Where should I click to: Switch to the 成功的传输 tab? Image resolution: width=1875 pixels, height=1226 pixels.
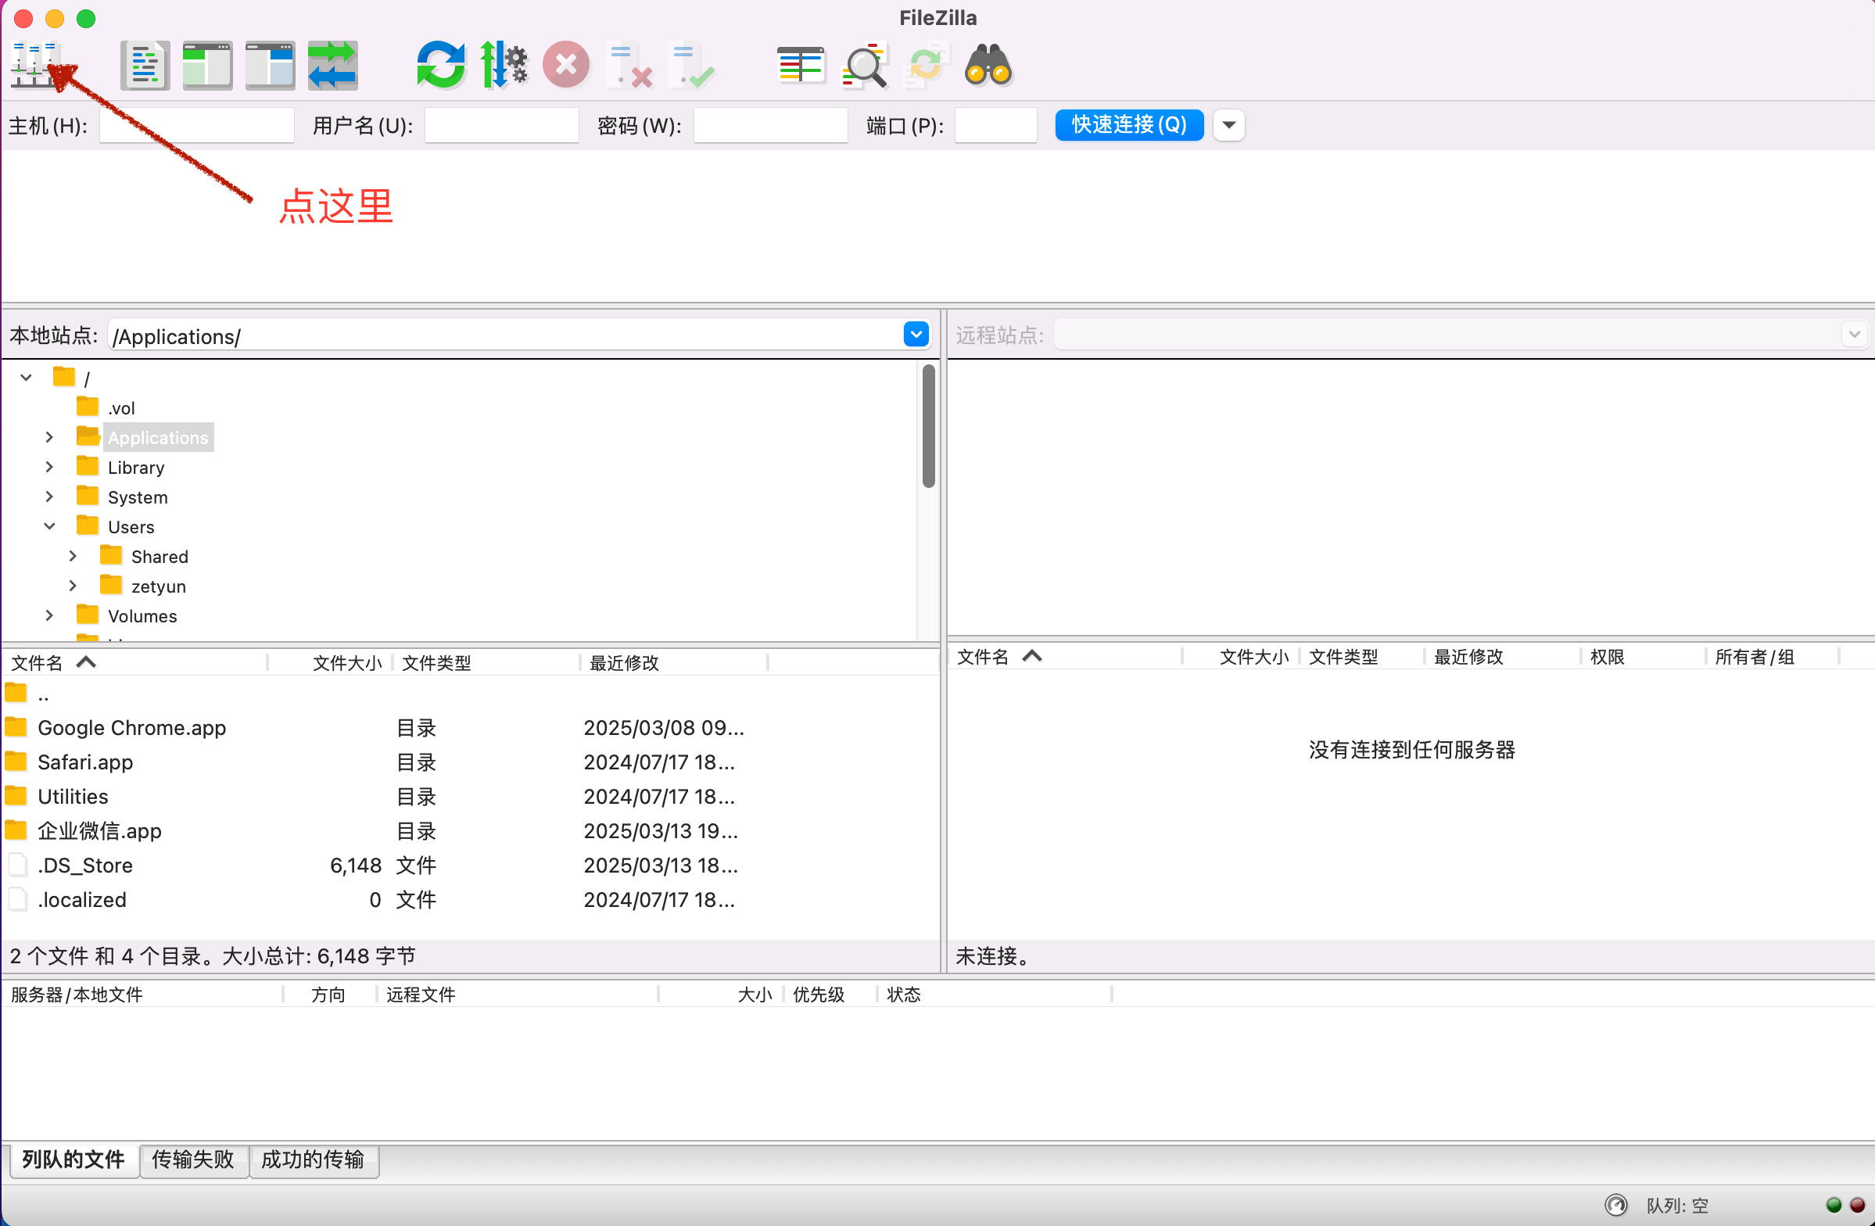click(313, 1159)
